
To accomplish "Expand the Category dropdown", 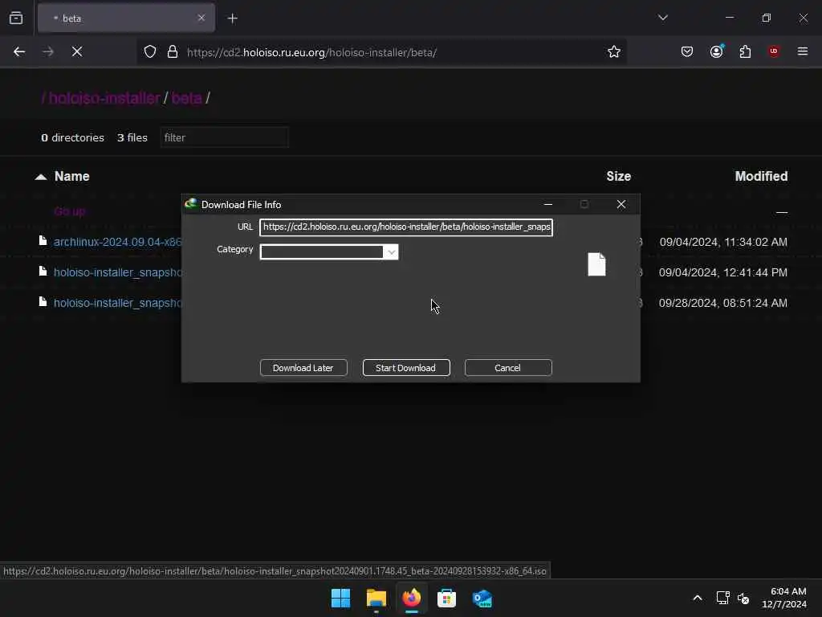I will pos(391,251).
